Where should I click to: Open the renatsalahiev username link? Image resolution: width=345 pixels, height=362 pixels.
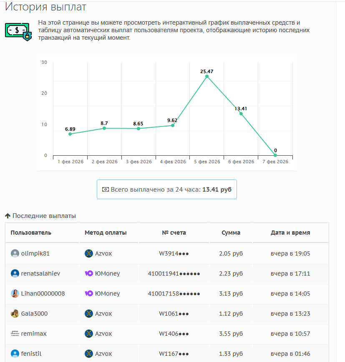(x=40, y=273)
